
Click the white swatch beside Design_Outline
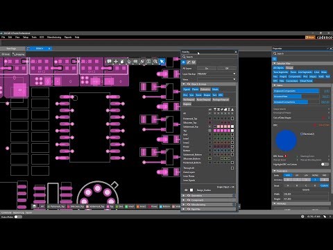[191, 190]
